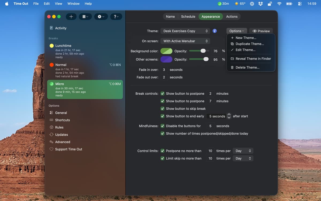
Task: Open the Theme dropdown Desk Exercises Copy
Action: [x=185, y=31]
